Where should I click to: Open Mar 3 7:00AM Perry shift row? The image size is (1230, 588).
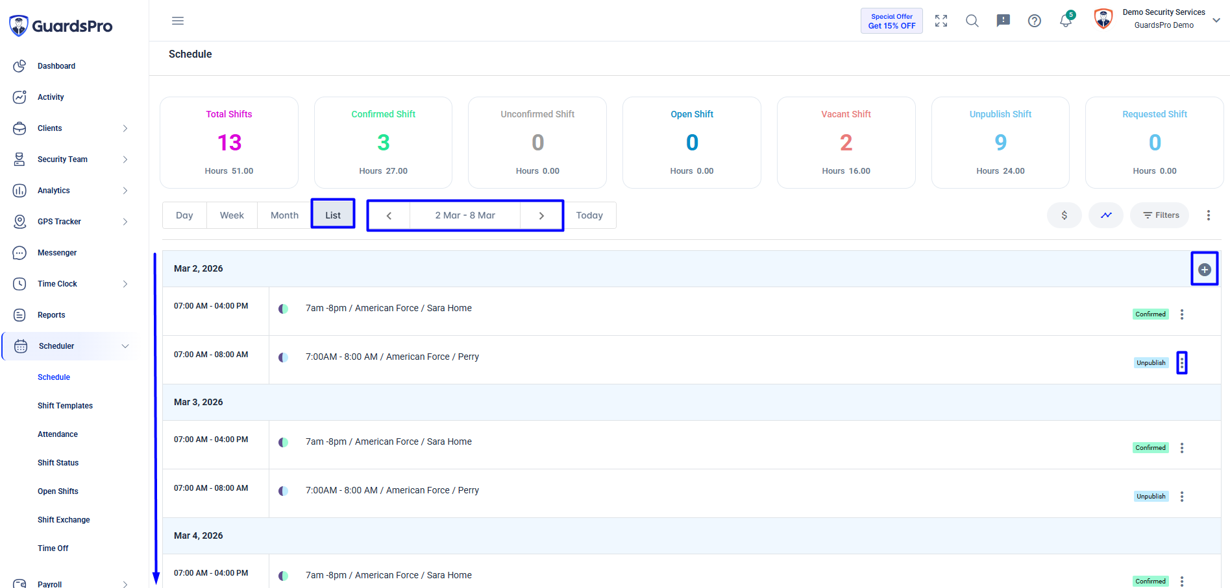tap(691, 493)
